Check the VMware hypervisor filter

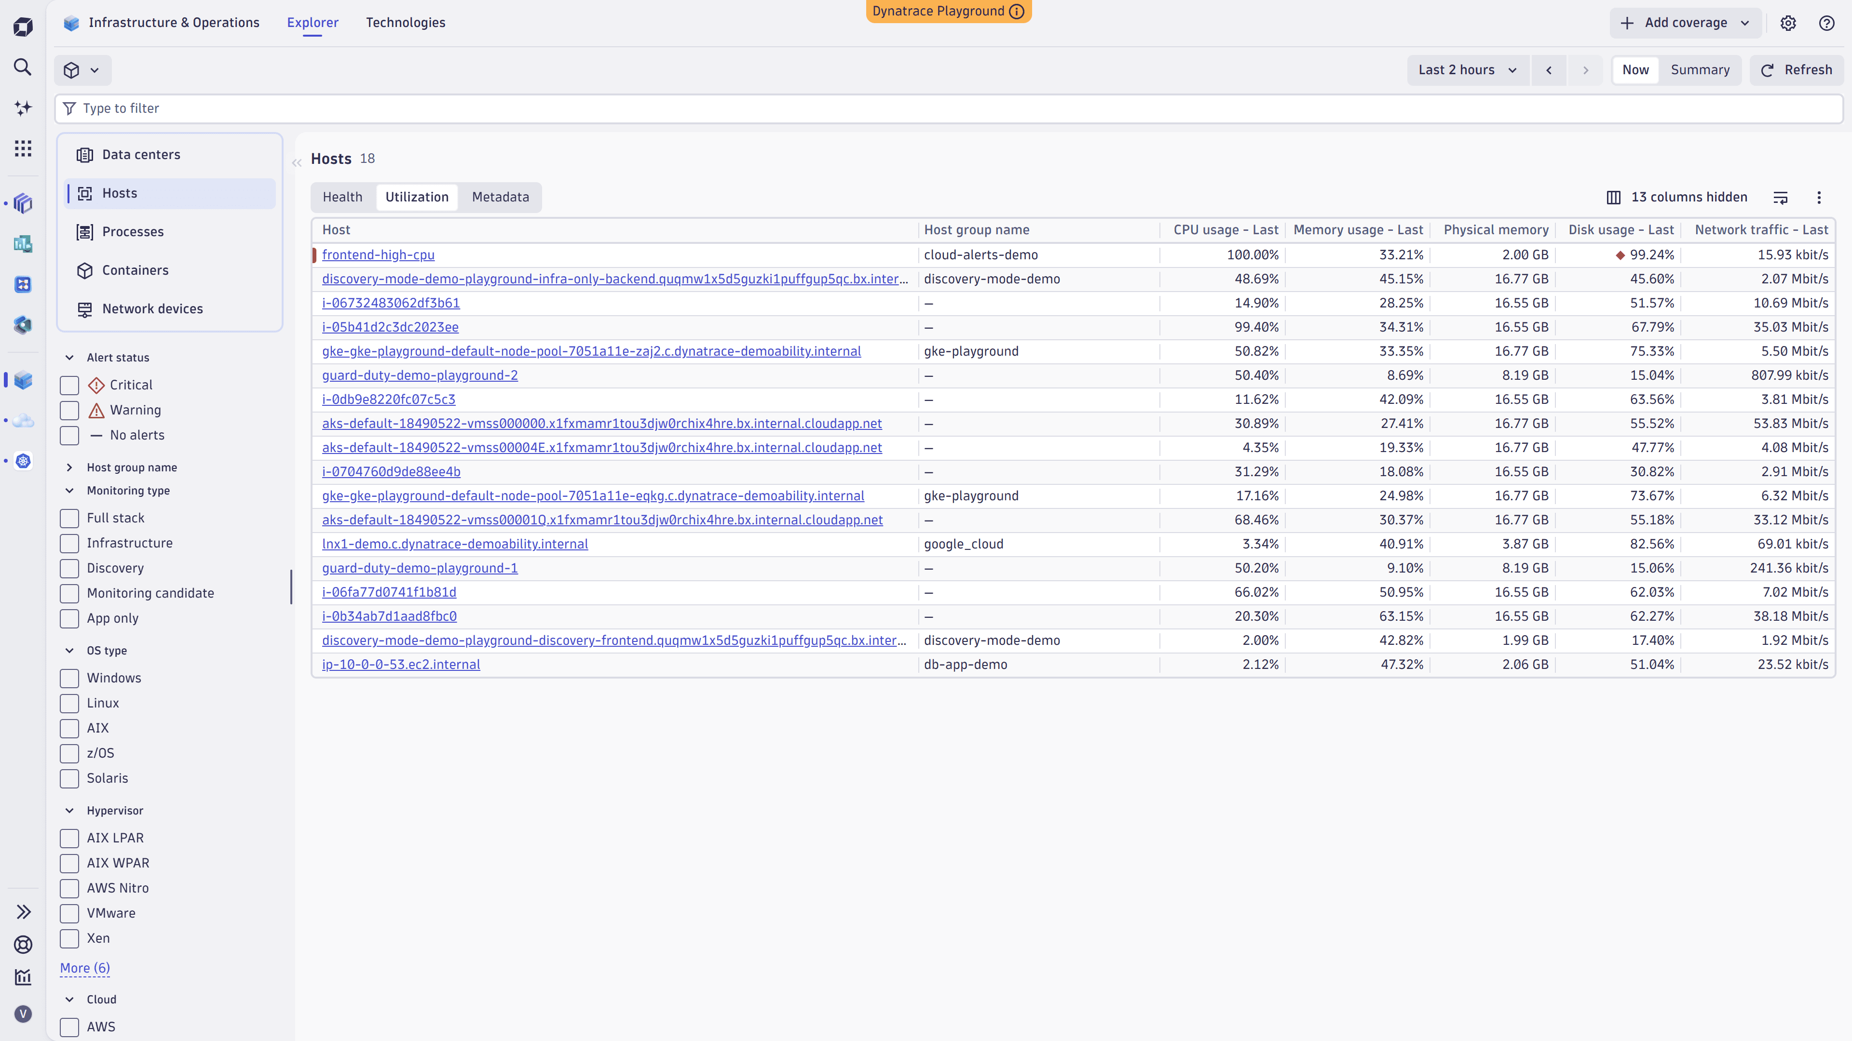point(70,914)
